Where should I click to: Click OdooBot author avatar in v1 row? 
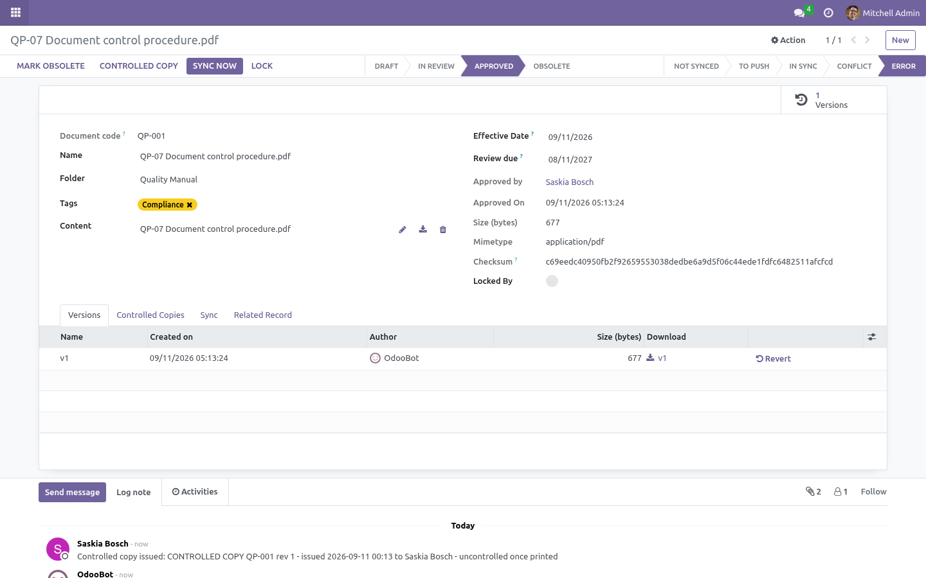coord(375,358)
